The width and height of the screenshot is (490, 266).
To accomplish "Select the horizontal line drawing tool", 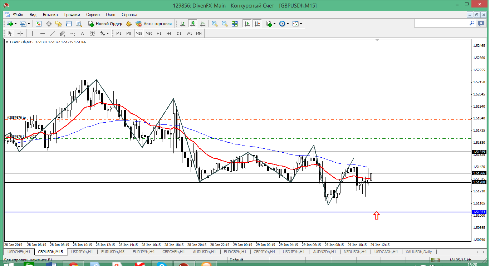I will tap(43, 33).
